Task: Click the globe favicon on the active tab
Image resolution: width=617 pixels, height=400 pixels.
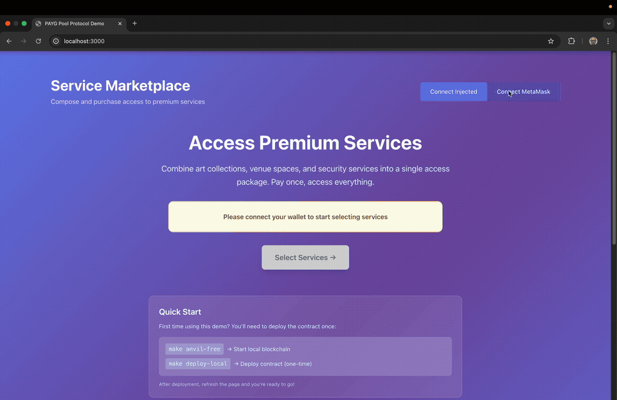Action: tap(39, 23)
